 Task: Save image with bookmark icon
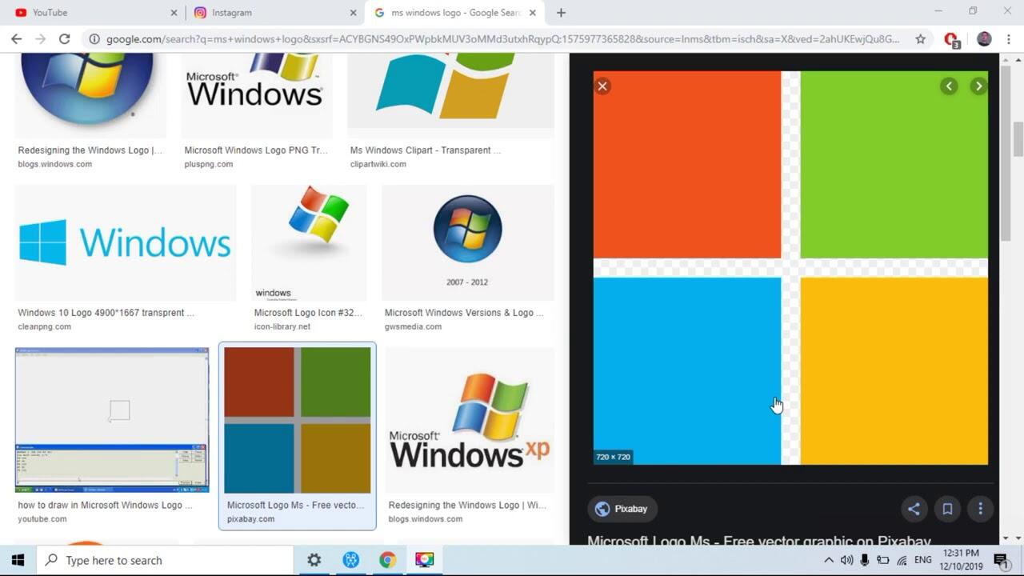(947, 509)
